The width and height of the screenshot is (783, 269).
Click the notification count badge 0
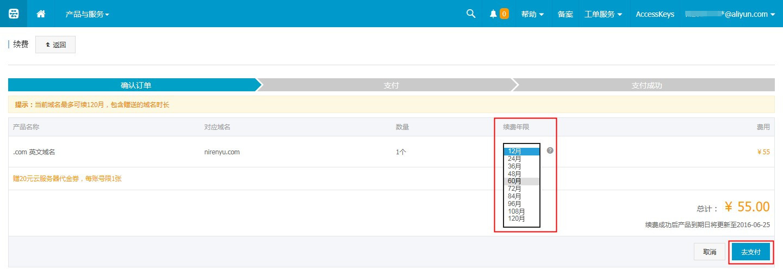(504, 14)
